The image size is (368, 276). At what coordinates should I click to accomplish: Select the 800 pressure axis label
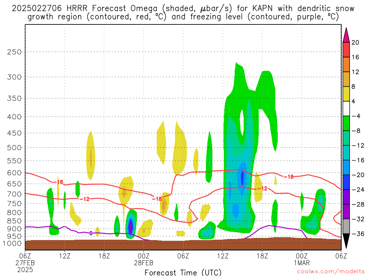coord(14,212)
